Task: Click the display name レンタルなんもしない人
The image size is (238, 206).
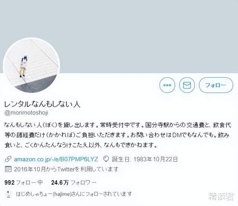Action: click(x=42, y=104)
